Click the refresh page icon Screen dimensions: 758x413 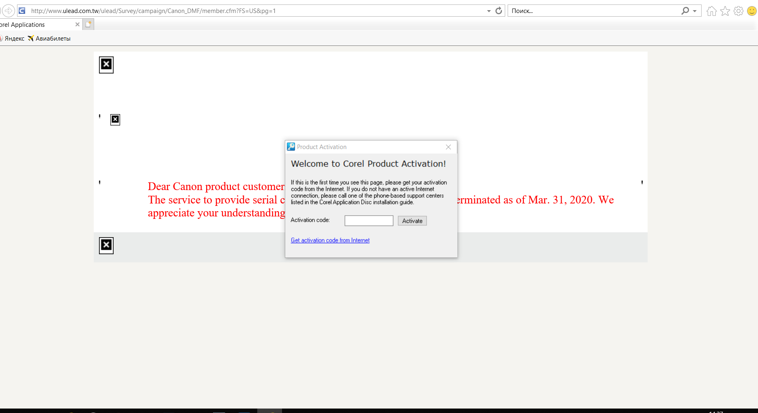(x=499, y=11)
